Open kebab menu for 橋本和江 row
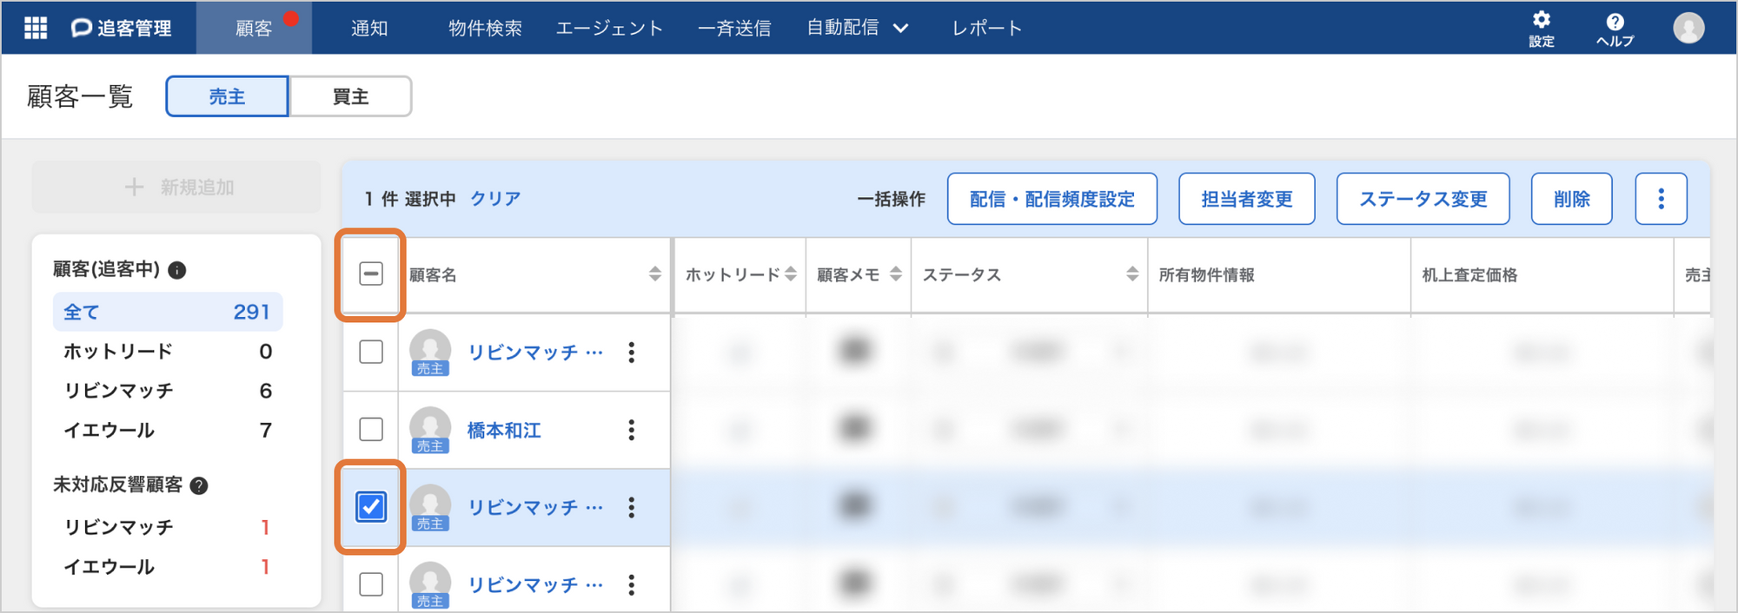 coord(632,430)
